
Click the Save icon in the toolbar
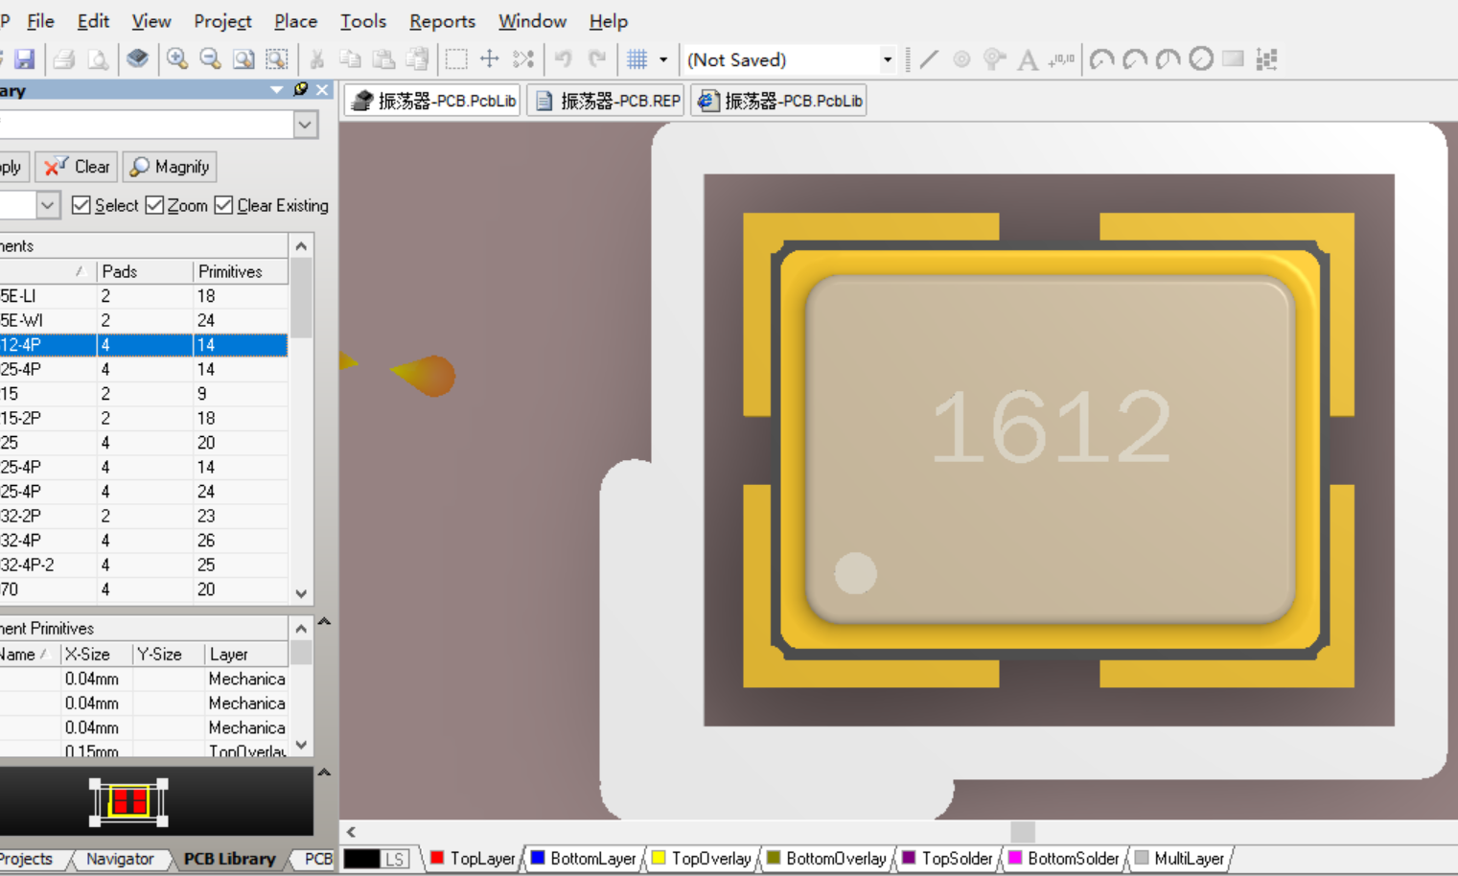coord(24,59)
